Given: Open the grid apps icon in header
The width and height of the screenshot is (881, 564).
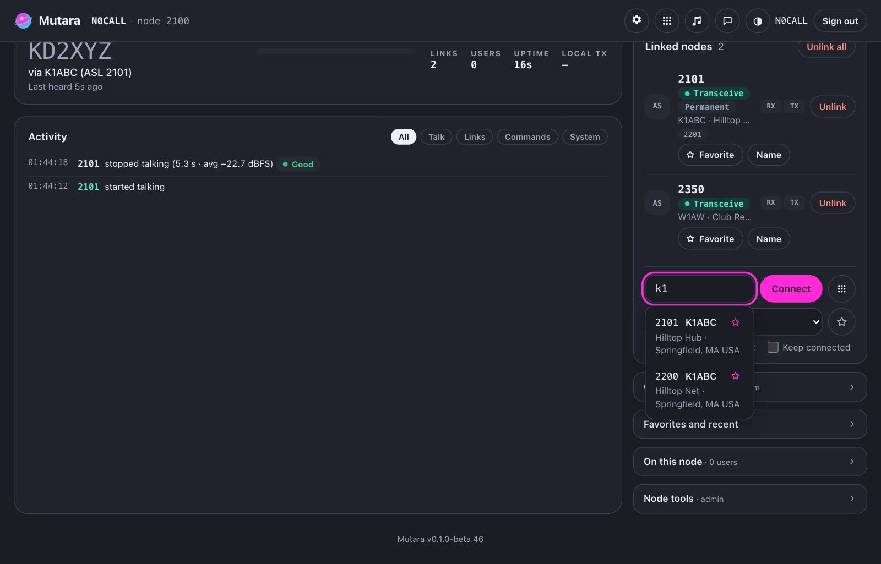Looking at the screenshot, I should 667,21.
